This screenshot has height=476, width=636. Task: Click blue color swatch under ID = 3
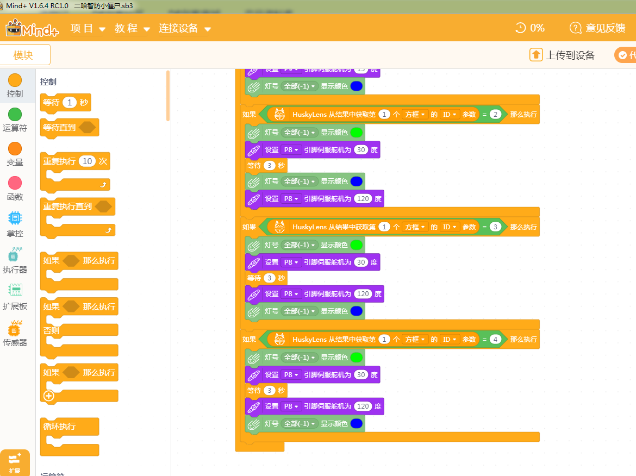(x=356, y=311)
